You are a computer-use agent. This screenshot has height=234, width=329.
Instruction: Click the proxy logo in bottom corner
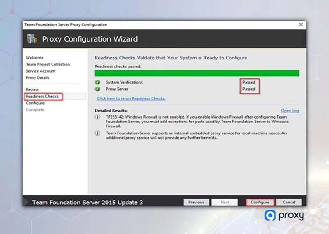(x=284, y=215)
